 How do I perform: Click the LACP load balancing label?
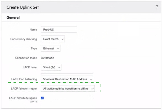24,79
